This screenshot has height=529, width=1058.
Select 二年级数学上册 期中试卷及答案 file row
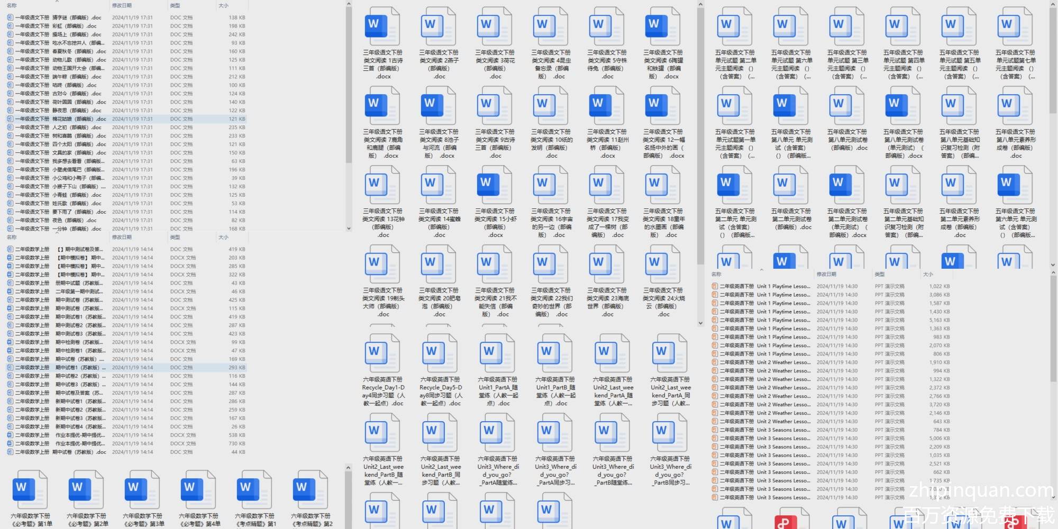click(x=58, y=393)
